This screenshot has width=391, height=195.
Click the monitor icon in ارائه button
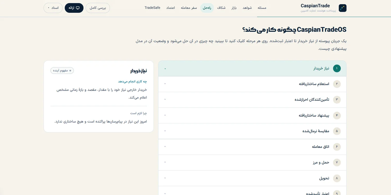click(78, 8)
